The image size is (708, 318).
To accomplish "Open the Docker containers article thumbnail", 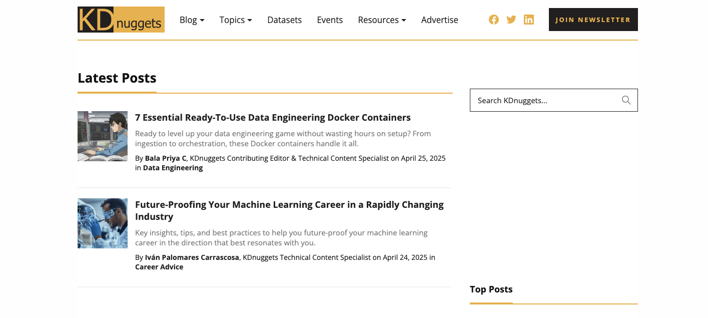I will coord(102,136).
